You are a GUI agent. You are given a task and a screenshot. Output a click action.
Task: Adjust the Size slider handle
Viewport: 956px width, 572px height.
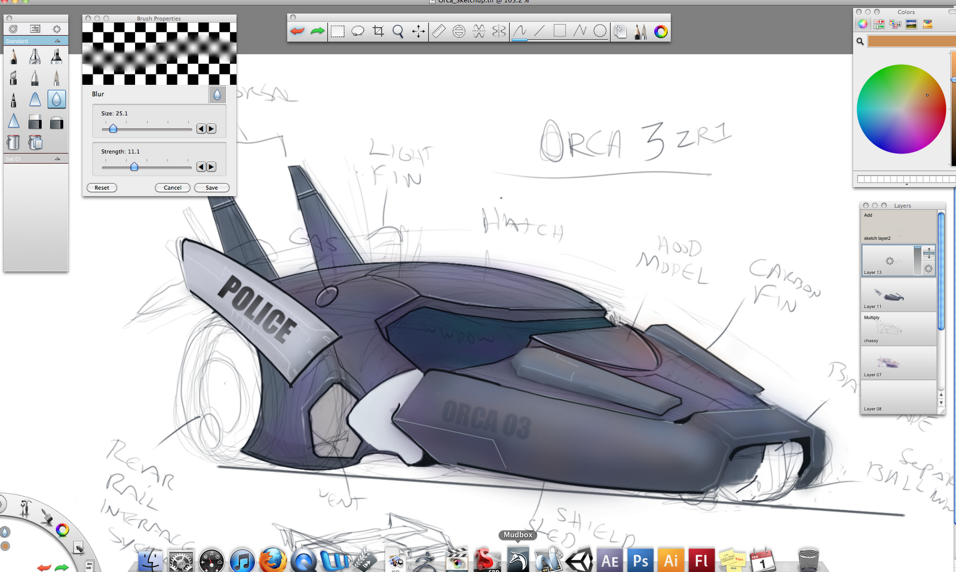(x=113, y=129)
